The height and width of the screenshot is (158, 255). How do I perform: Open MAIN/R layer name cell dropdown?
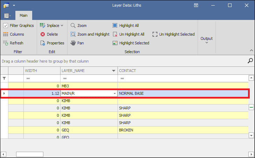[115, 94]
